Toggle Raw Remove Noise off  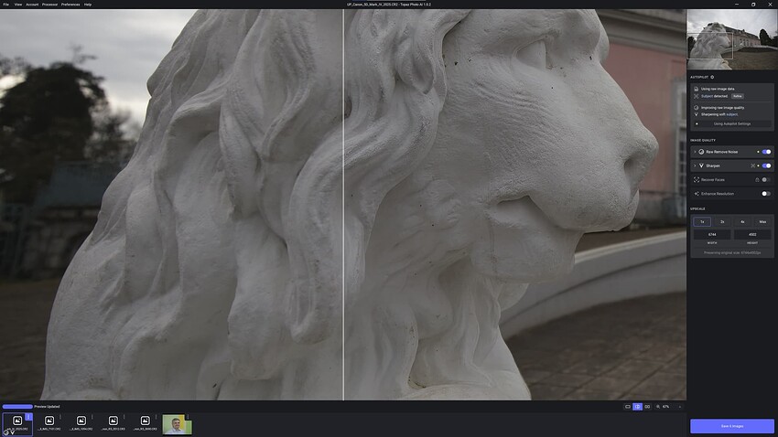[x=767, y=152]
